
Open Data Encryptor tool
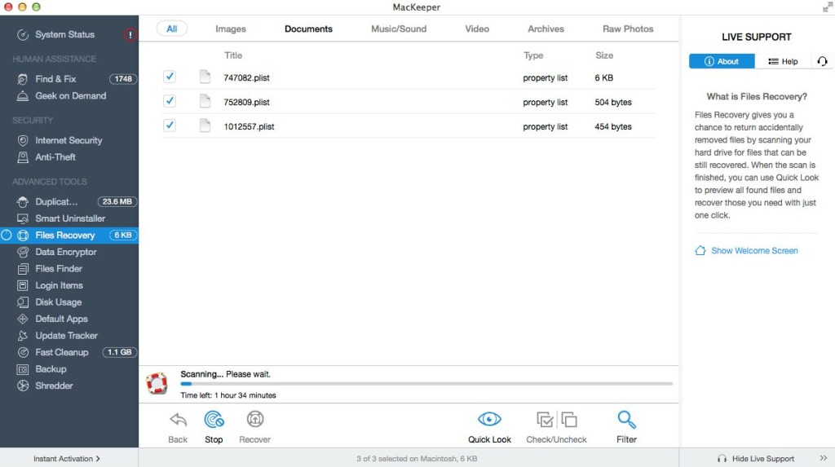(65, 252)
